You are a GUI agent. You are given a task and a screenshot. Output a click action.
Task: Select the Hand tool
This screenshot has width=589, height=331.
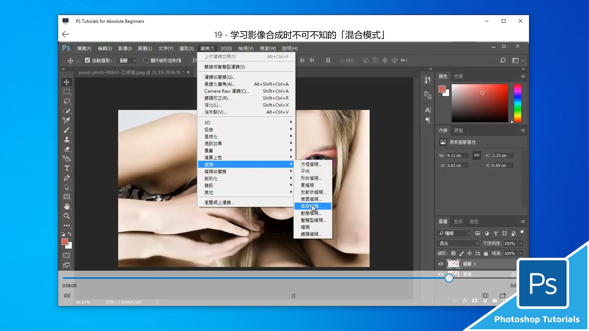[x=67, y=206]
